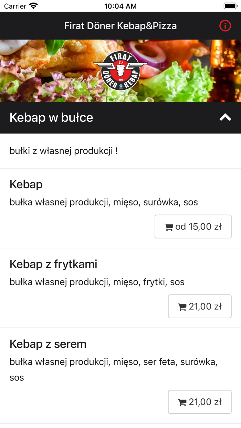
Task: Tap the Firat Döner Kebap logo
Action: (x=120, y=71)
